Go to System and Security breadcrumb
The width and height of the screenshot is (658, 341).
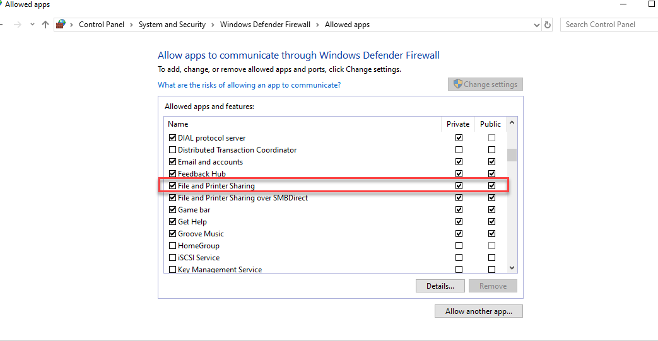(172, 25)
